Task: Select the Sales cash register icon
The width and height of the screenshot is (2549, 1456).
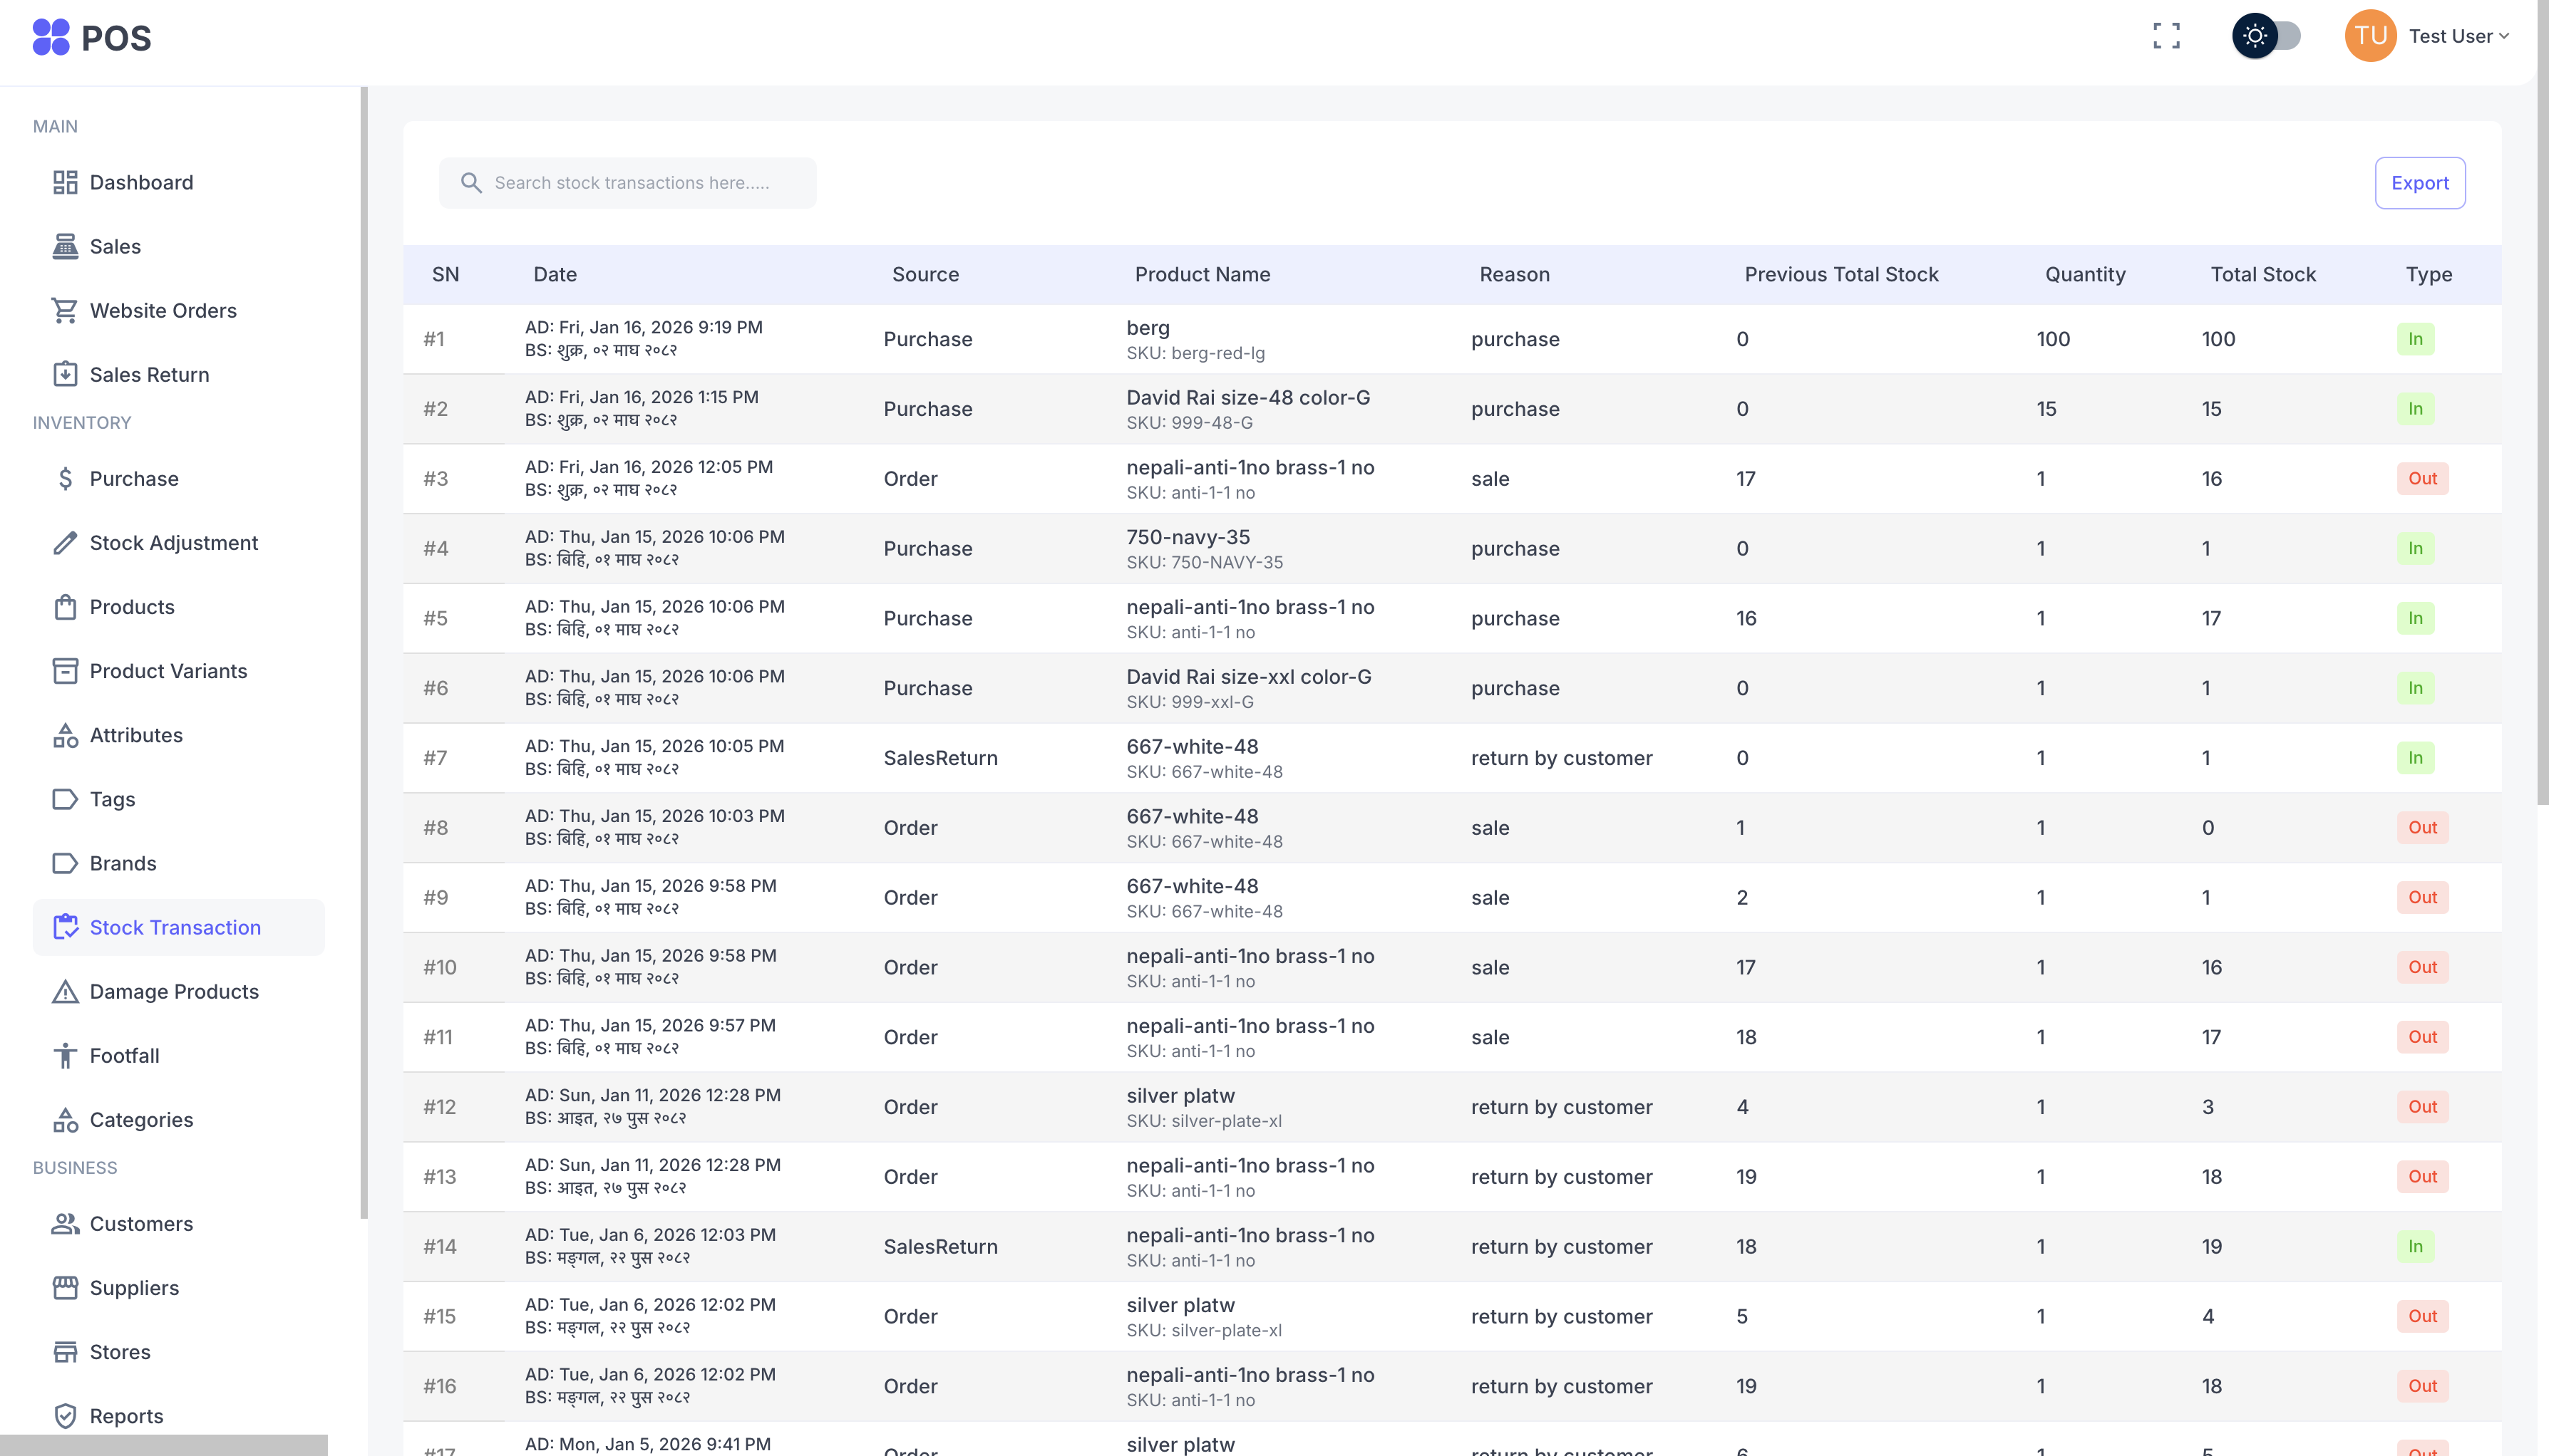Action: pyautogui.click(x=66, y=246)
